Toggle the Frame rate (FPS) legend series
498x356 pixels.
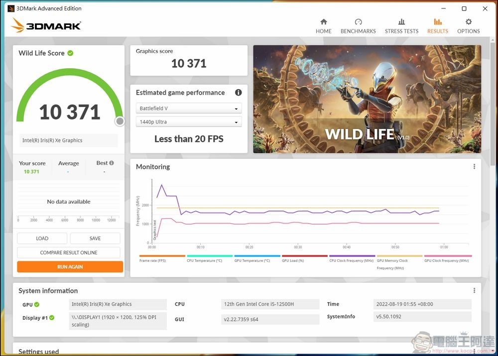pos(152,260)
